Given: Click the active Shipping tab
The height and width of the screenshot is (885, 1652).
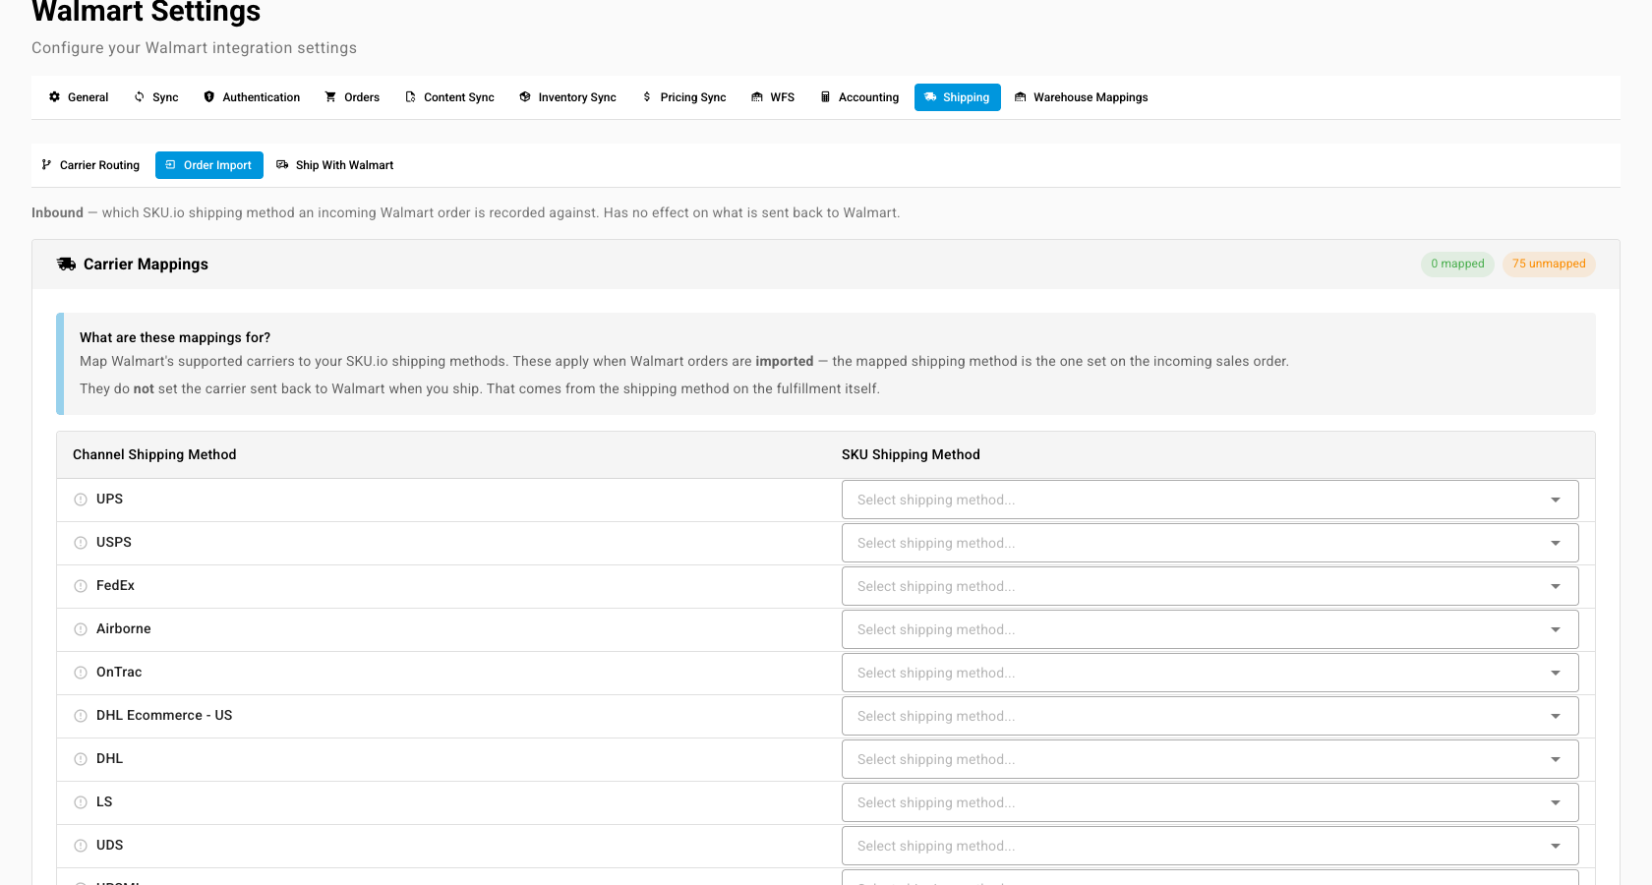Looking at the screenshot, I should coord(957,97).
